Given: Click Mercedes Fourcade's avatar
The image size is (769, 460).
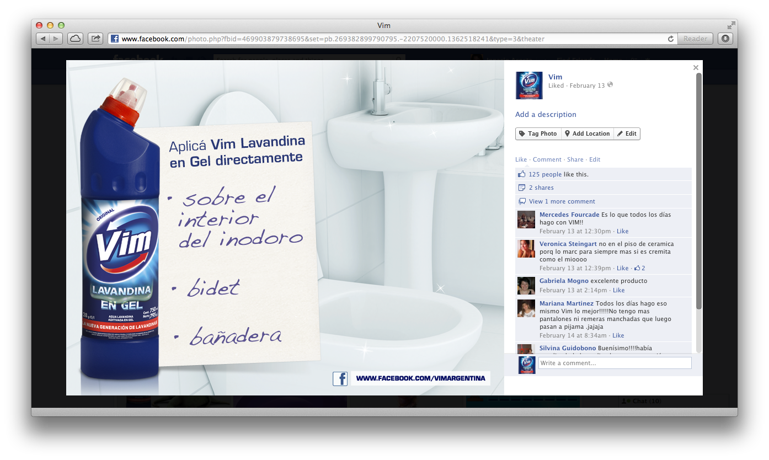Looking at the screenshot, I should pyautogui.click(x=526, y=220).
